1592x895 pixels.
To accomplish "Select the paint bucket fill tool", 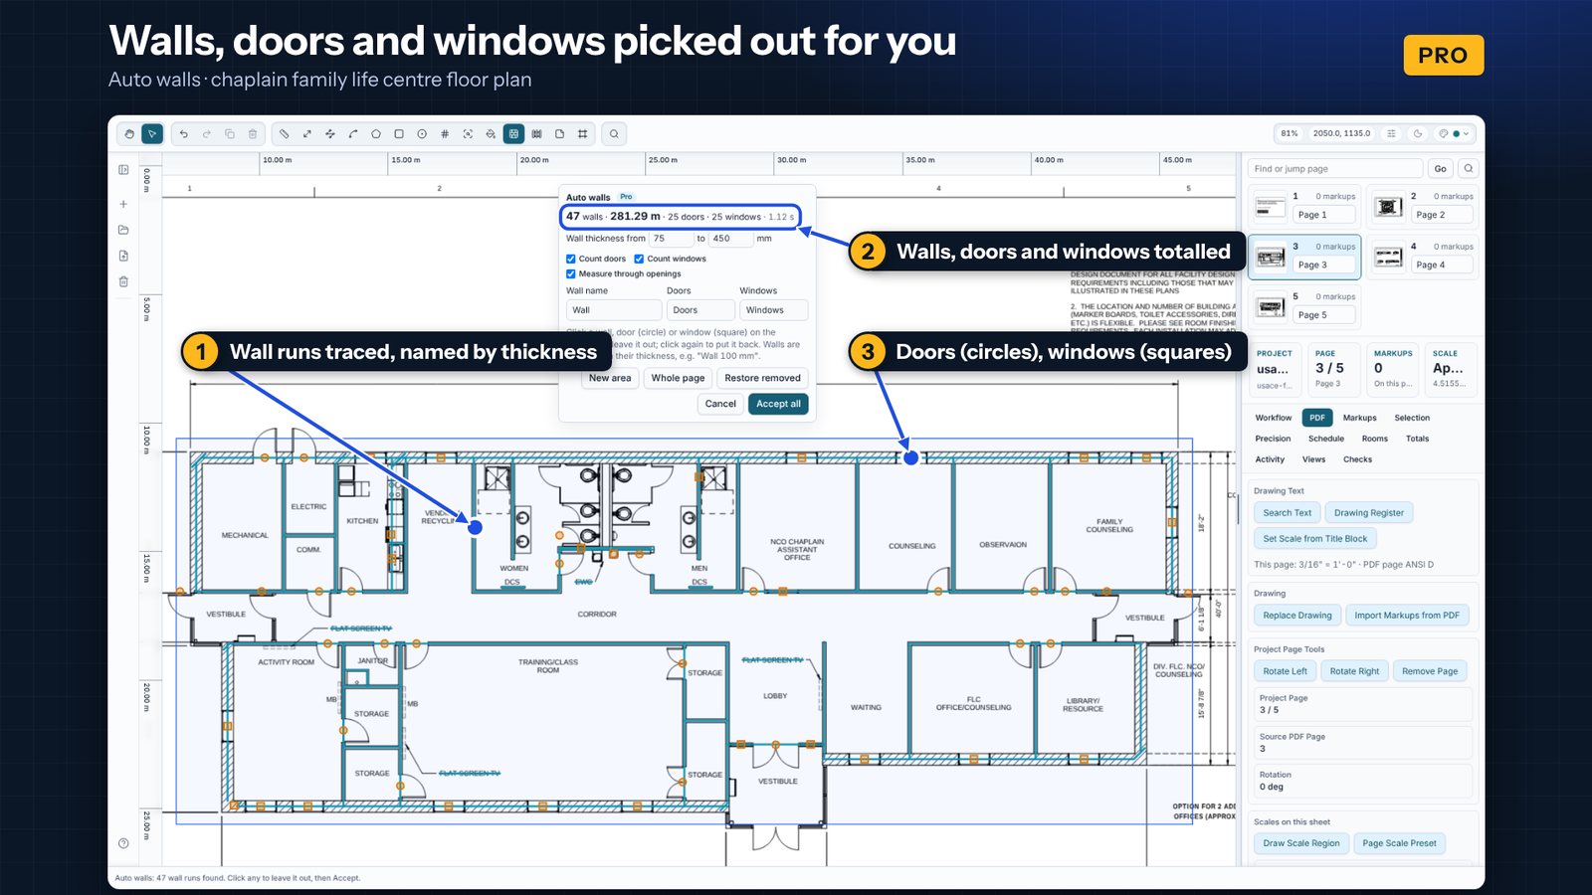I will [491, 133].
